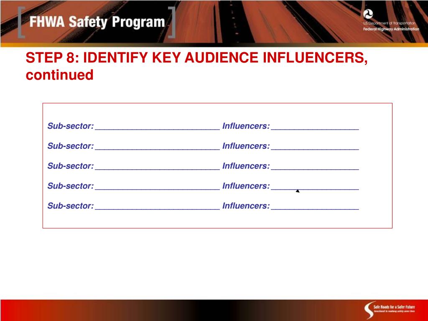
Task: Select the first row's Sub-sector label
Action: (71, 126)
